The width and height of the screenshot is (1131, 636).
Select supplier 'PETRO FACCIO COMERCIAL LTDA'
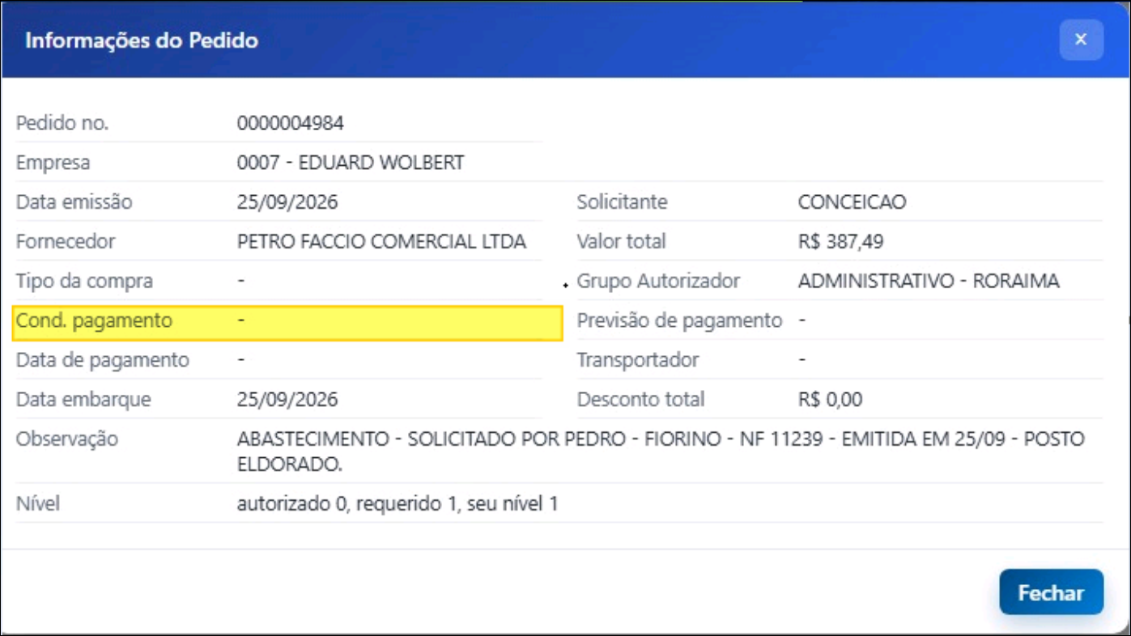tap(381, 242)
